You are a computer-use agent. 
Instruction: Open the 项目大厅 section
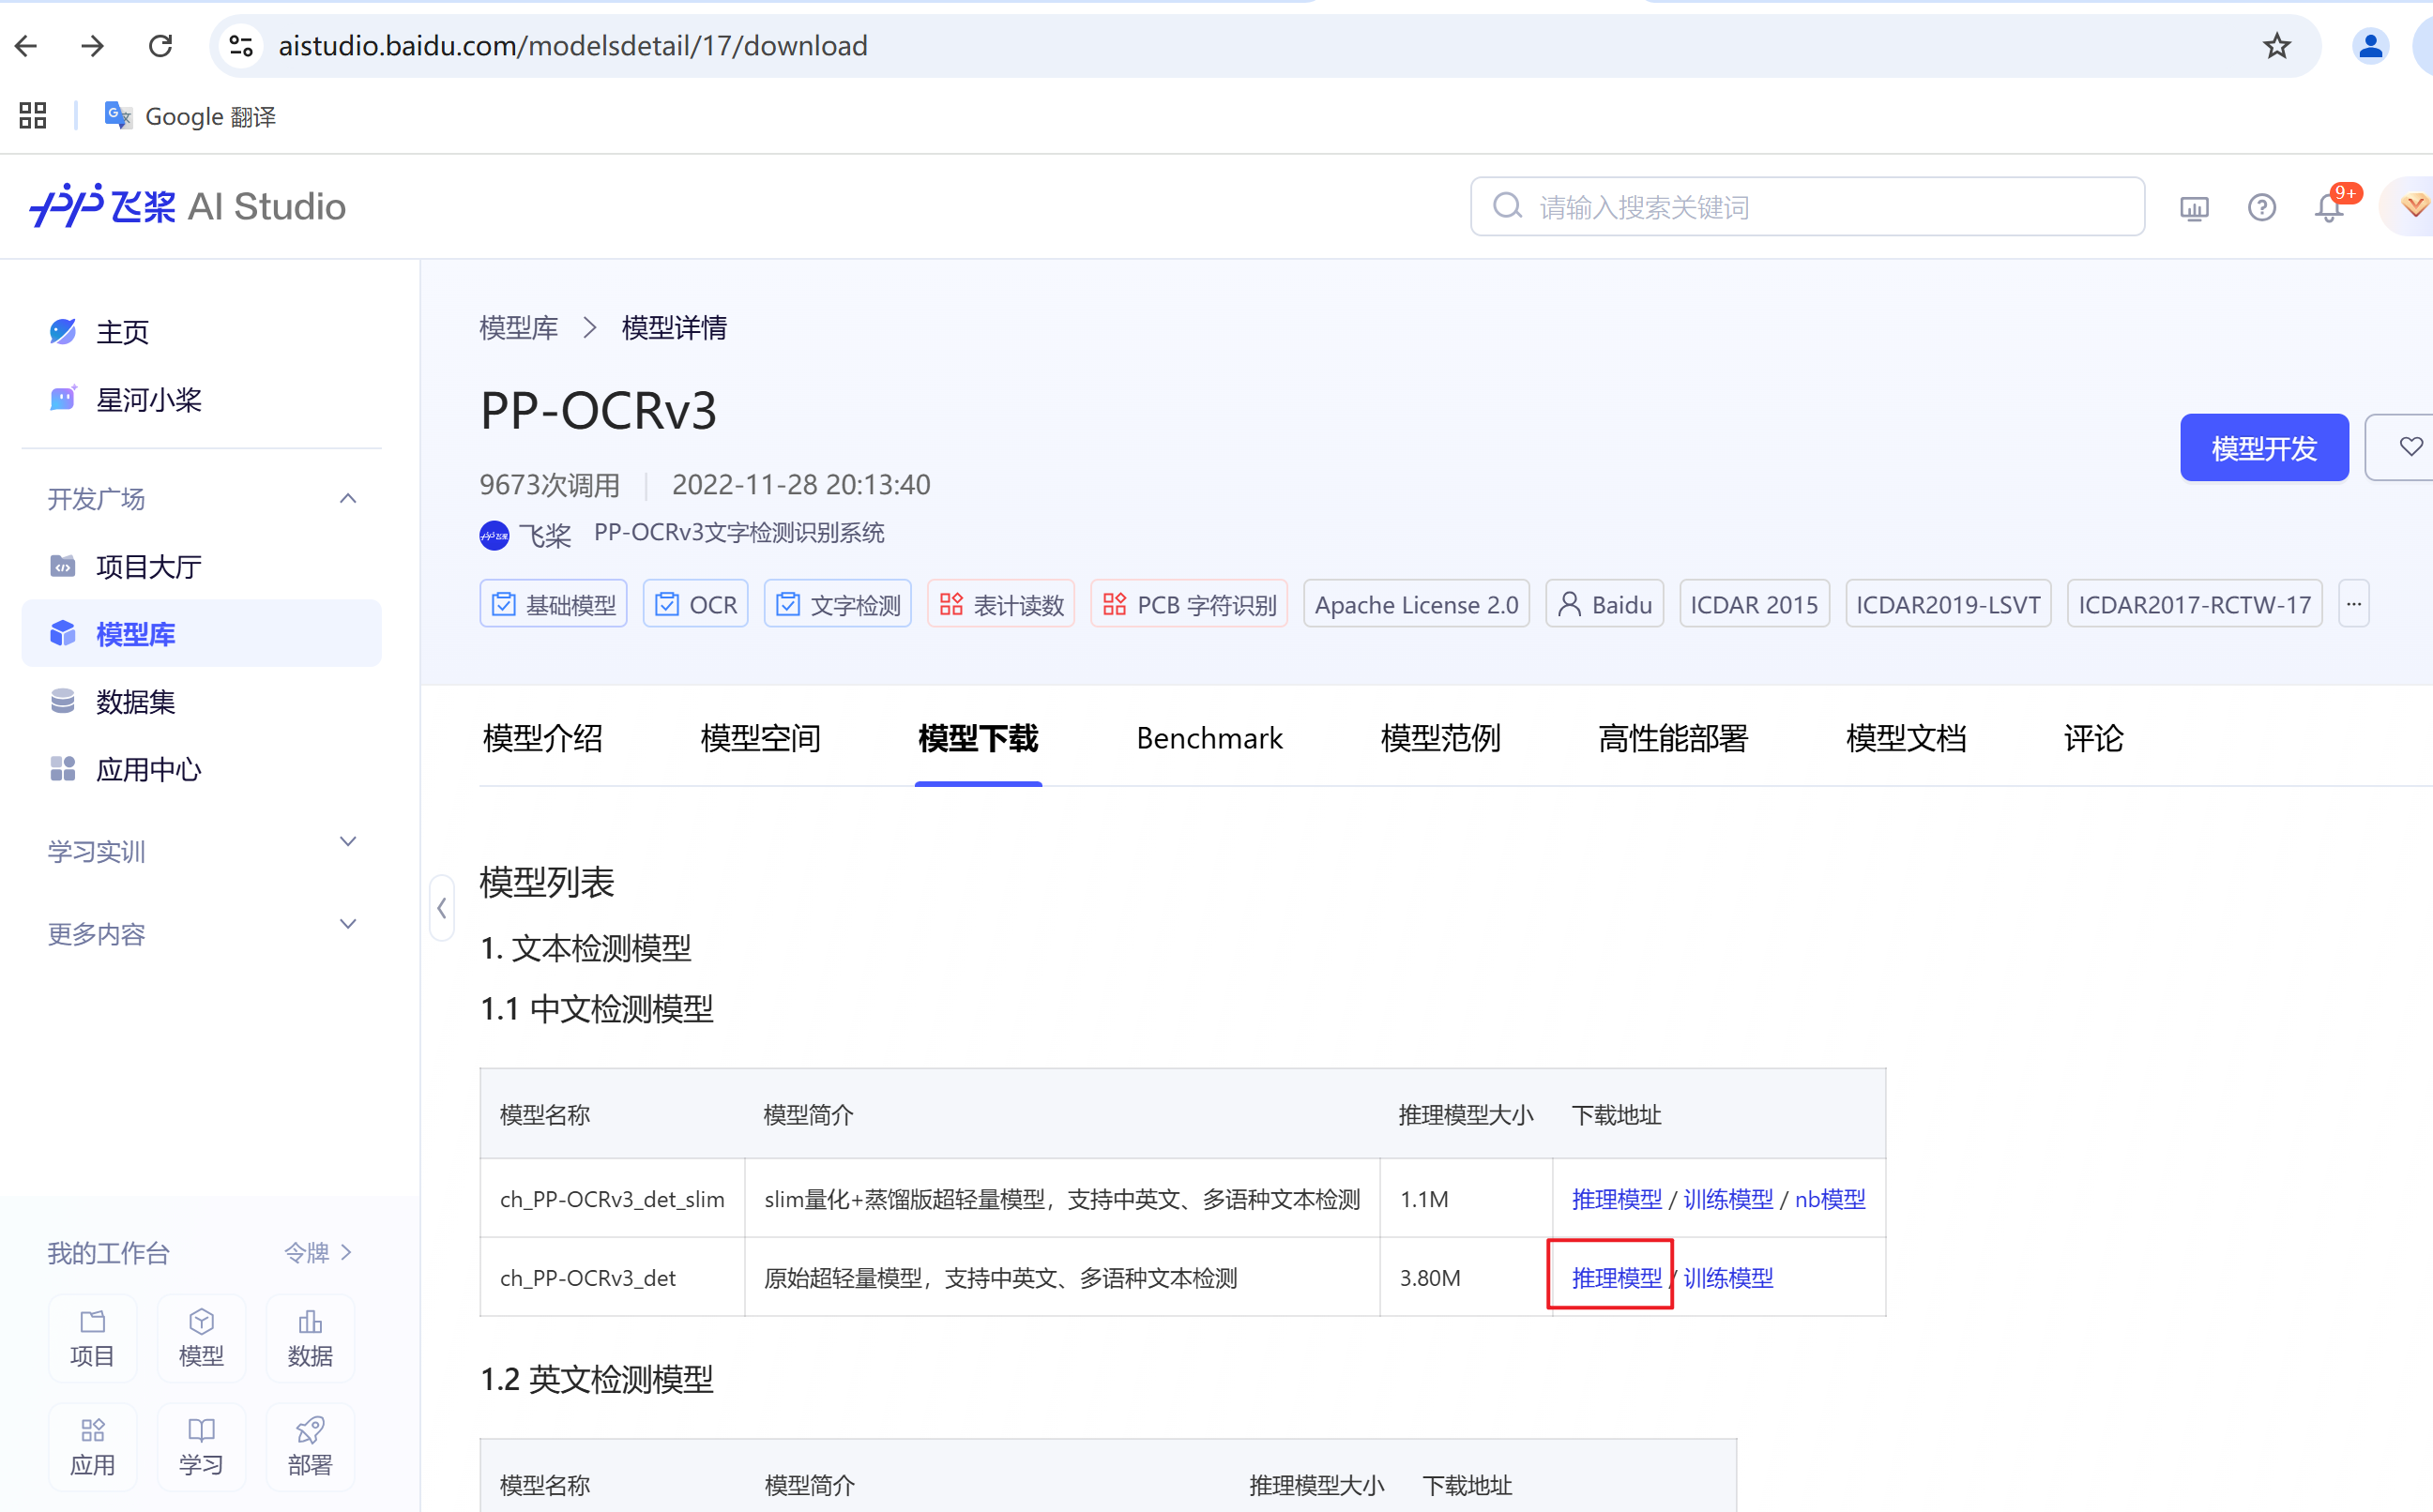click(147, 566)
